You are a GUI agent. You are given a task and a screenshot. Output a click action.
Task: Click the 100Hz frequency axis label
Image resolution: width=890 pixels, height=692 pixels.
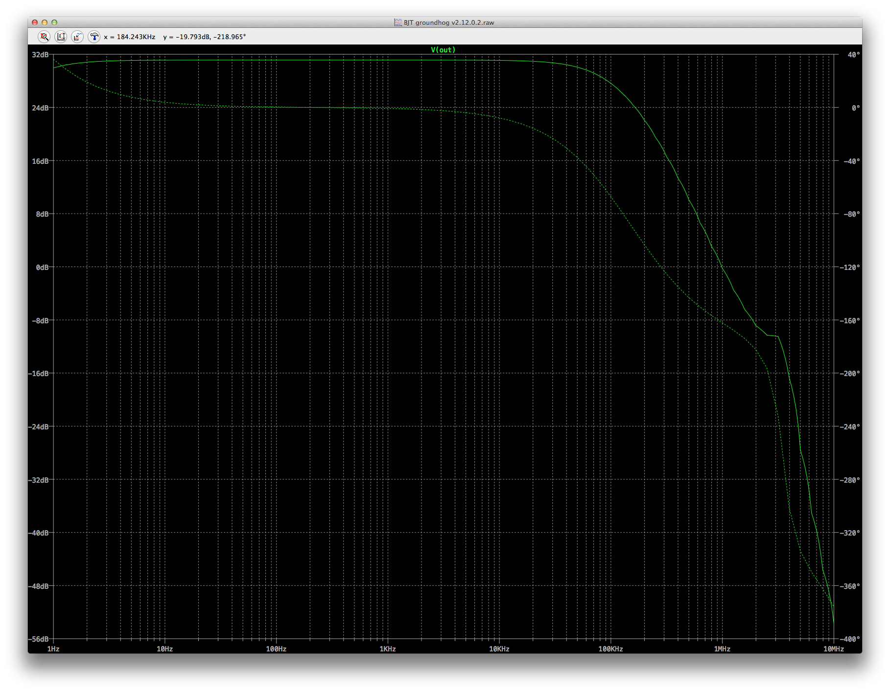pyautogui.click(x=276, y=649)
